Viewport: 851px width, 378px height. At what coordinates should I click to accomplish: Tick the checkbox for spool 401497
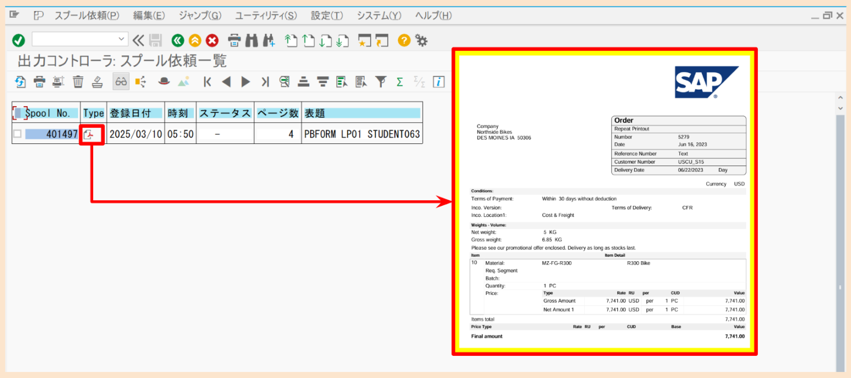18,134
